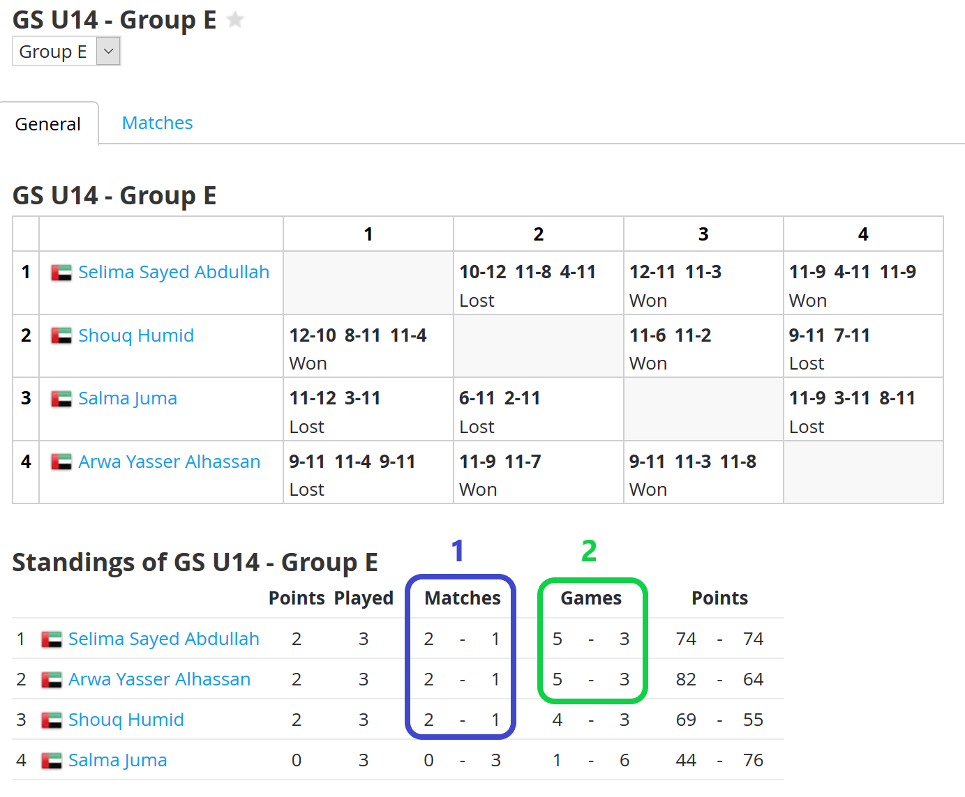Select the General tab

pyautogui.click(x=48, y=124)
